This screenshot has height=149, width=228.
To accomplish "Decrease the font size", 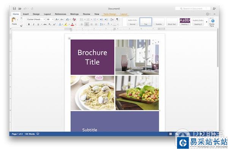I will [x=62, y=19].
